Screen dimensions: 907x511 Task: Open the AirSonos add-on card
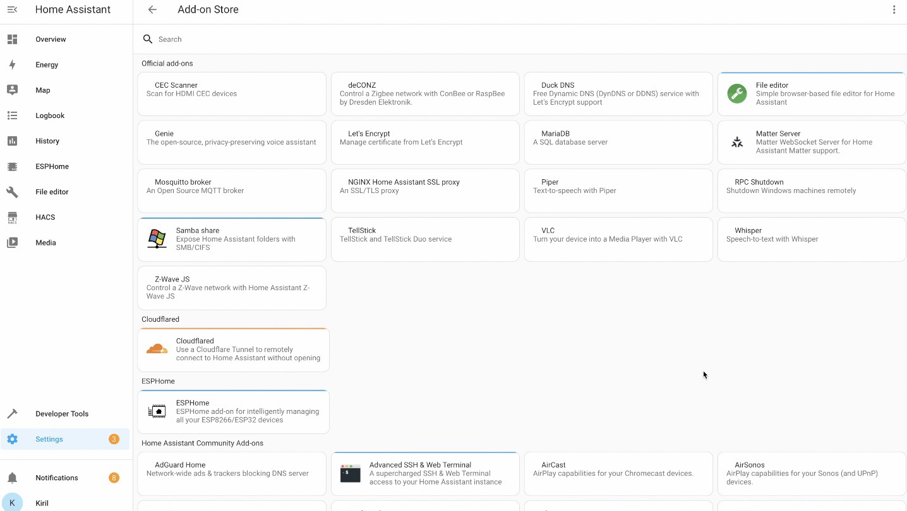pos(812,474)
